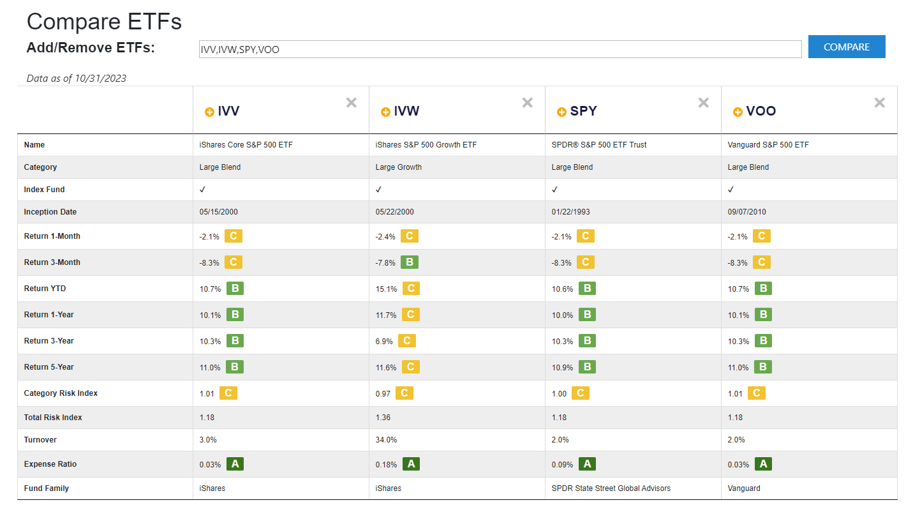This screenshot has height=514, width=913.
Task: Click IVV Return 3-Year grade B badge
Action: click(x=235, y=341)
